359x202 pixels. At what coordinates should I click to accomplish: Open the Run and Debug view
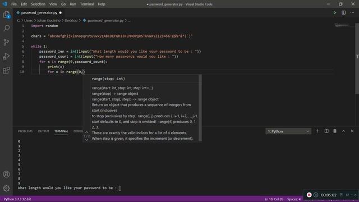tap(6, 56)
